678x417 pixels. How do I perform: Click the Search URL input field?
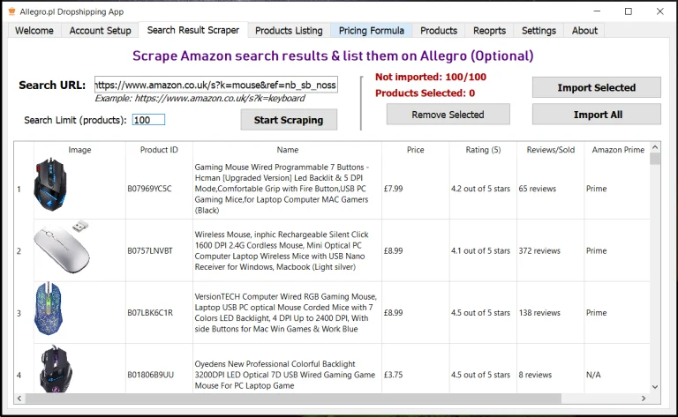(216, 85)
